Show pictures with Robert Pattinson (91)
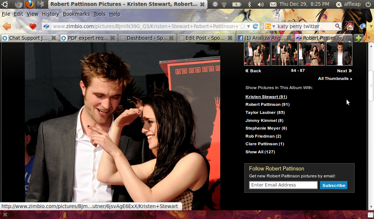The image size is (374, 219). 267,104
